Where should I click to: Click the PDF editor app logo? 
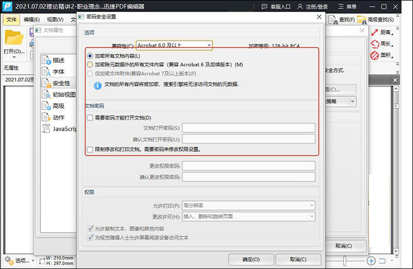[7, 6]
